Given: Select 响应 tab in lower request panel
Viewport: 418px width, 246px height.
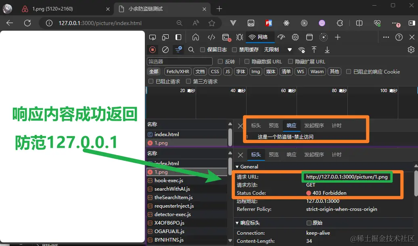Looking at the screenshot, I should (x=291, y=155).
